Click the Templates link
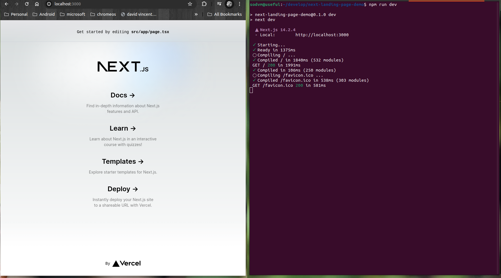This screenshot has width=501, height=278. pyautogui.click(x=123, y=161)
